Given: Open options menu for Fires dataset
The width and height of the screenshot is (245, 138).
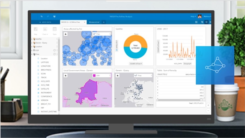Looking at the screenshot, I should pos(57,54).
